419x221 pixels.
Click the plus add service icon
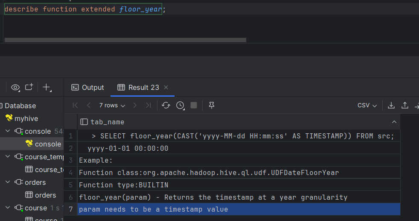[x=47, y=87]
